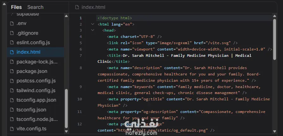This screenshot has width=283, height=136.
Task: Click the file icon beside tsconfig.node.json
Action: (x=12, y=119)
